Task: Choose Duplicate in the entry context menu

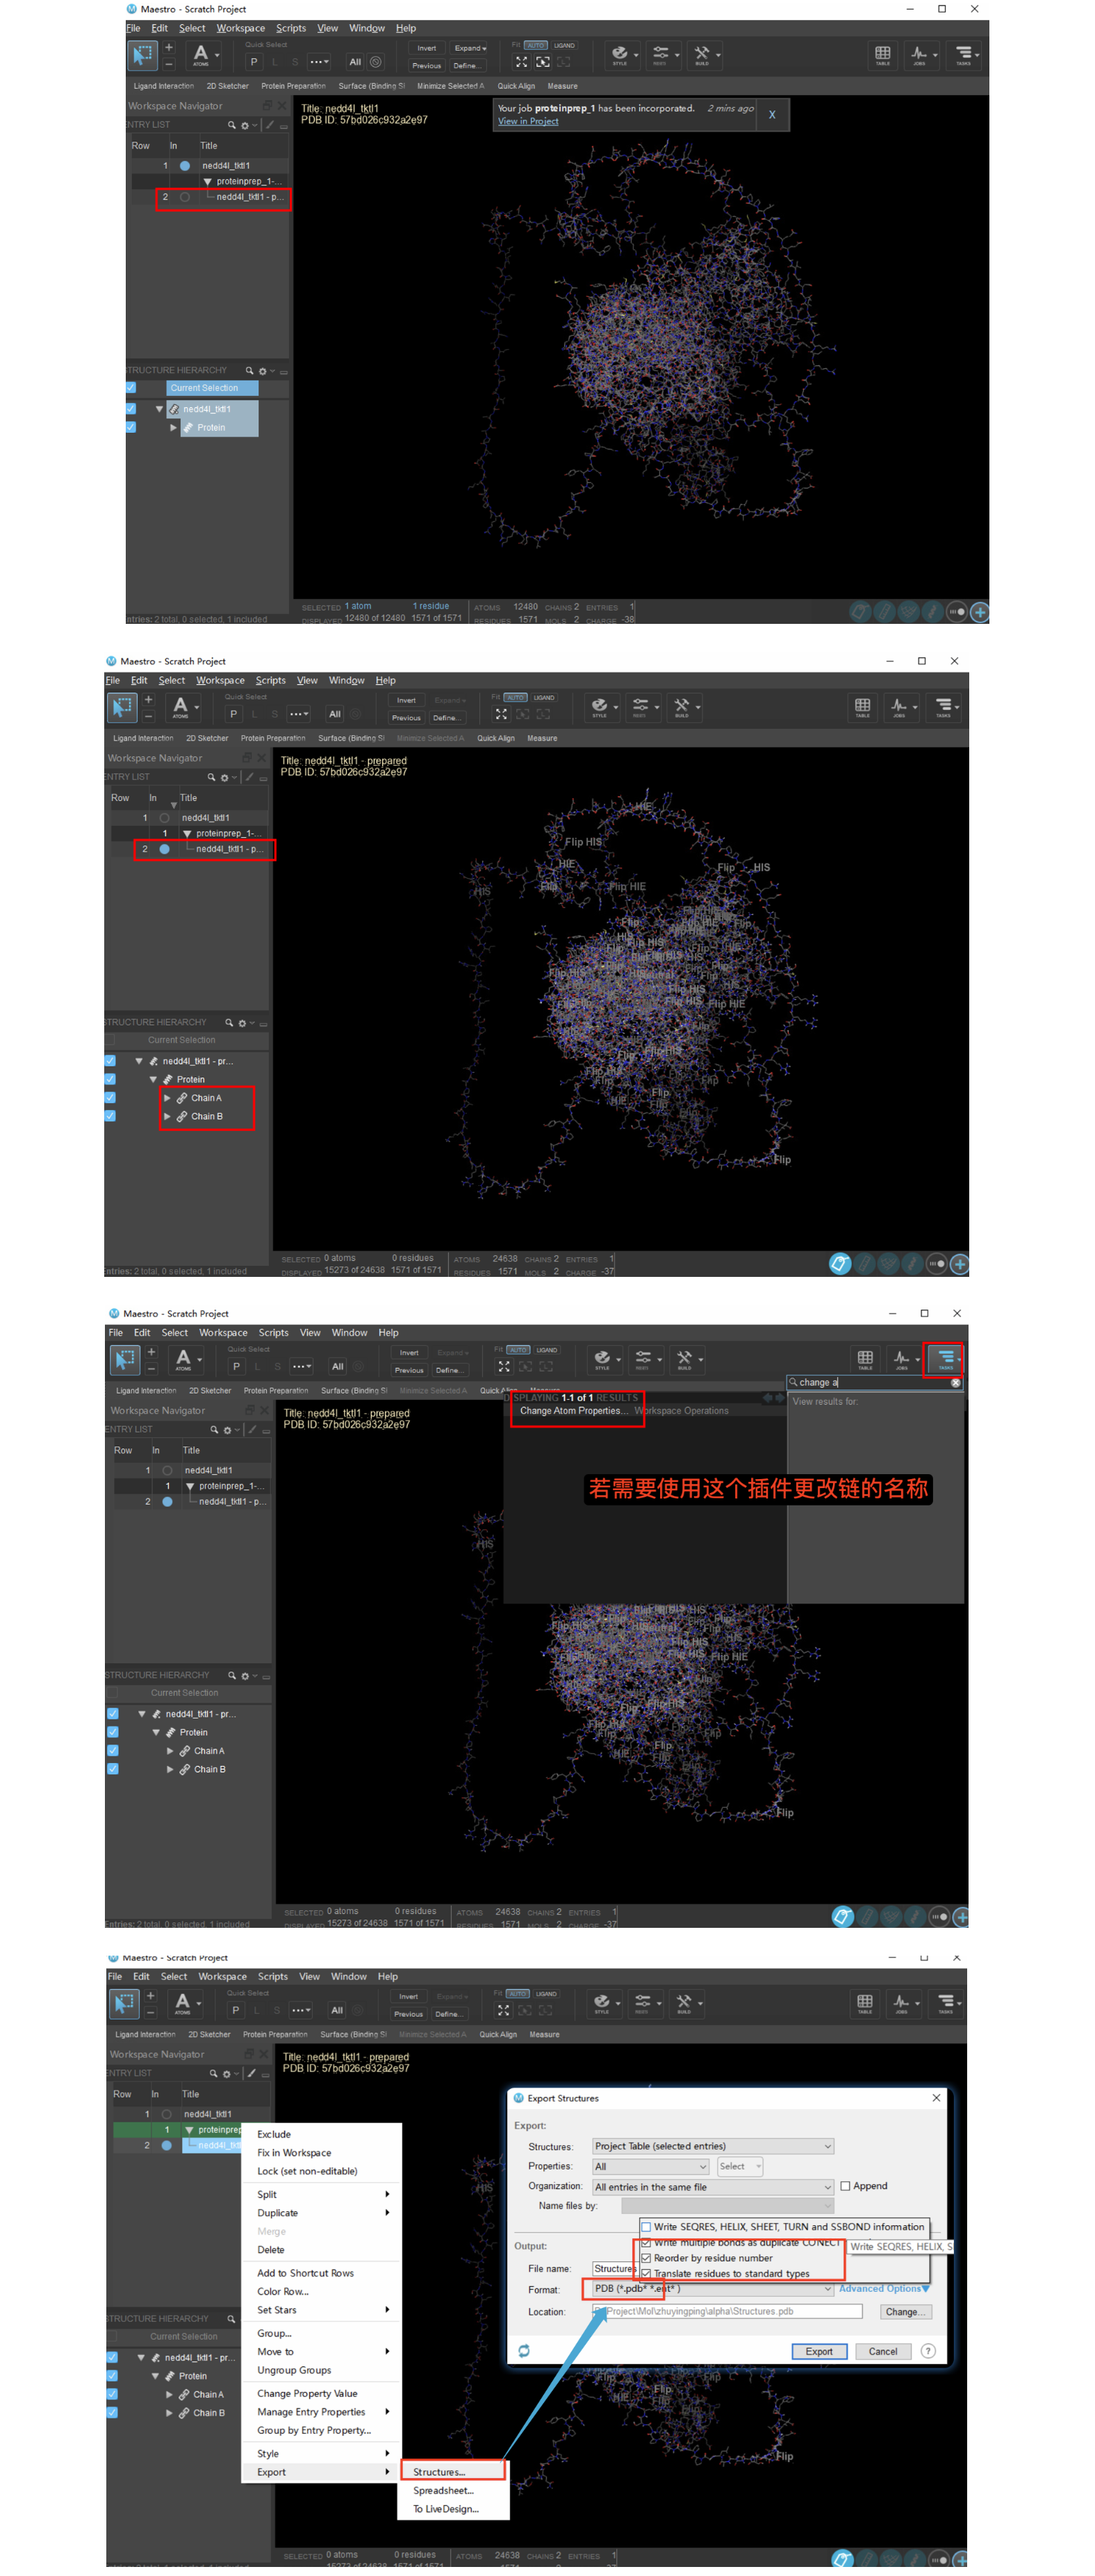Action: point(277,2213)
